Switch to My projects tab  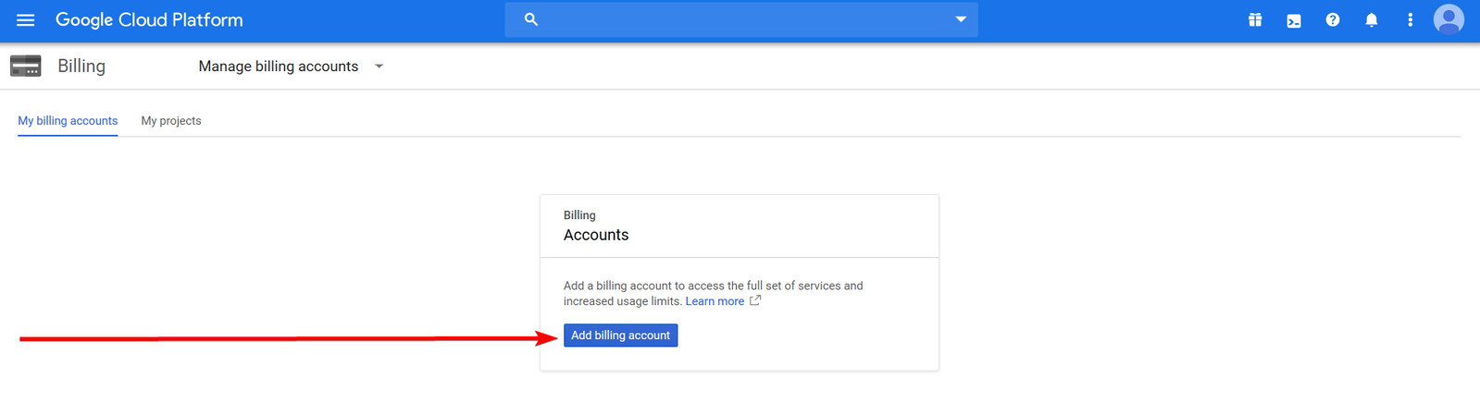click(x=171, y=121)
